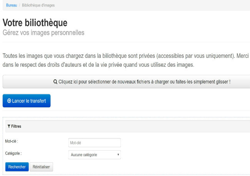Collapse the Filtres panel header

[127, 126]
